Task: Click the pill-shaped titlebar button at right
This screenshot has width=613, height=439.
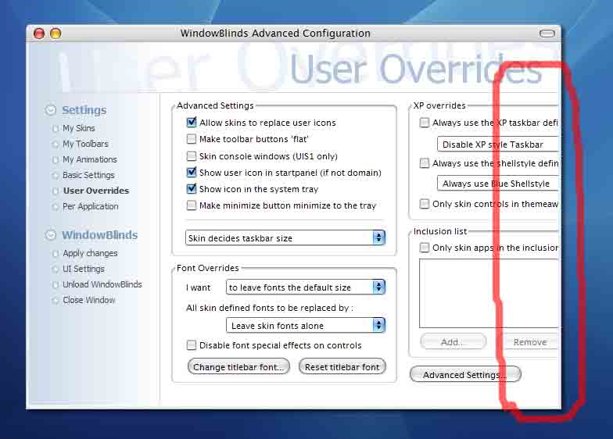Action: [547, 34]
